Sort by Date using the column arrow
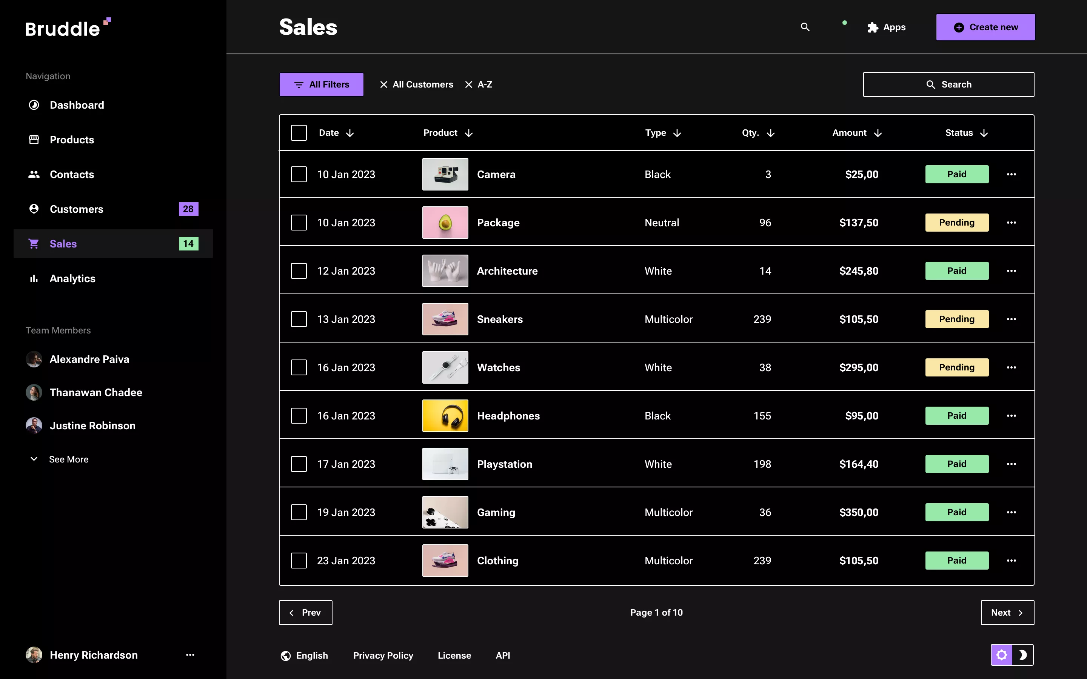The image size is (1087, 679). tap(350, 132)
